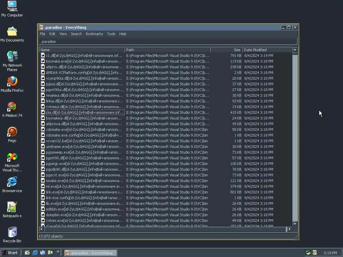Select the dumpbin.exe file name
Viewport: 343px width, 257px height.
83,215
